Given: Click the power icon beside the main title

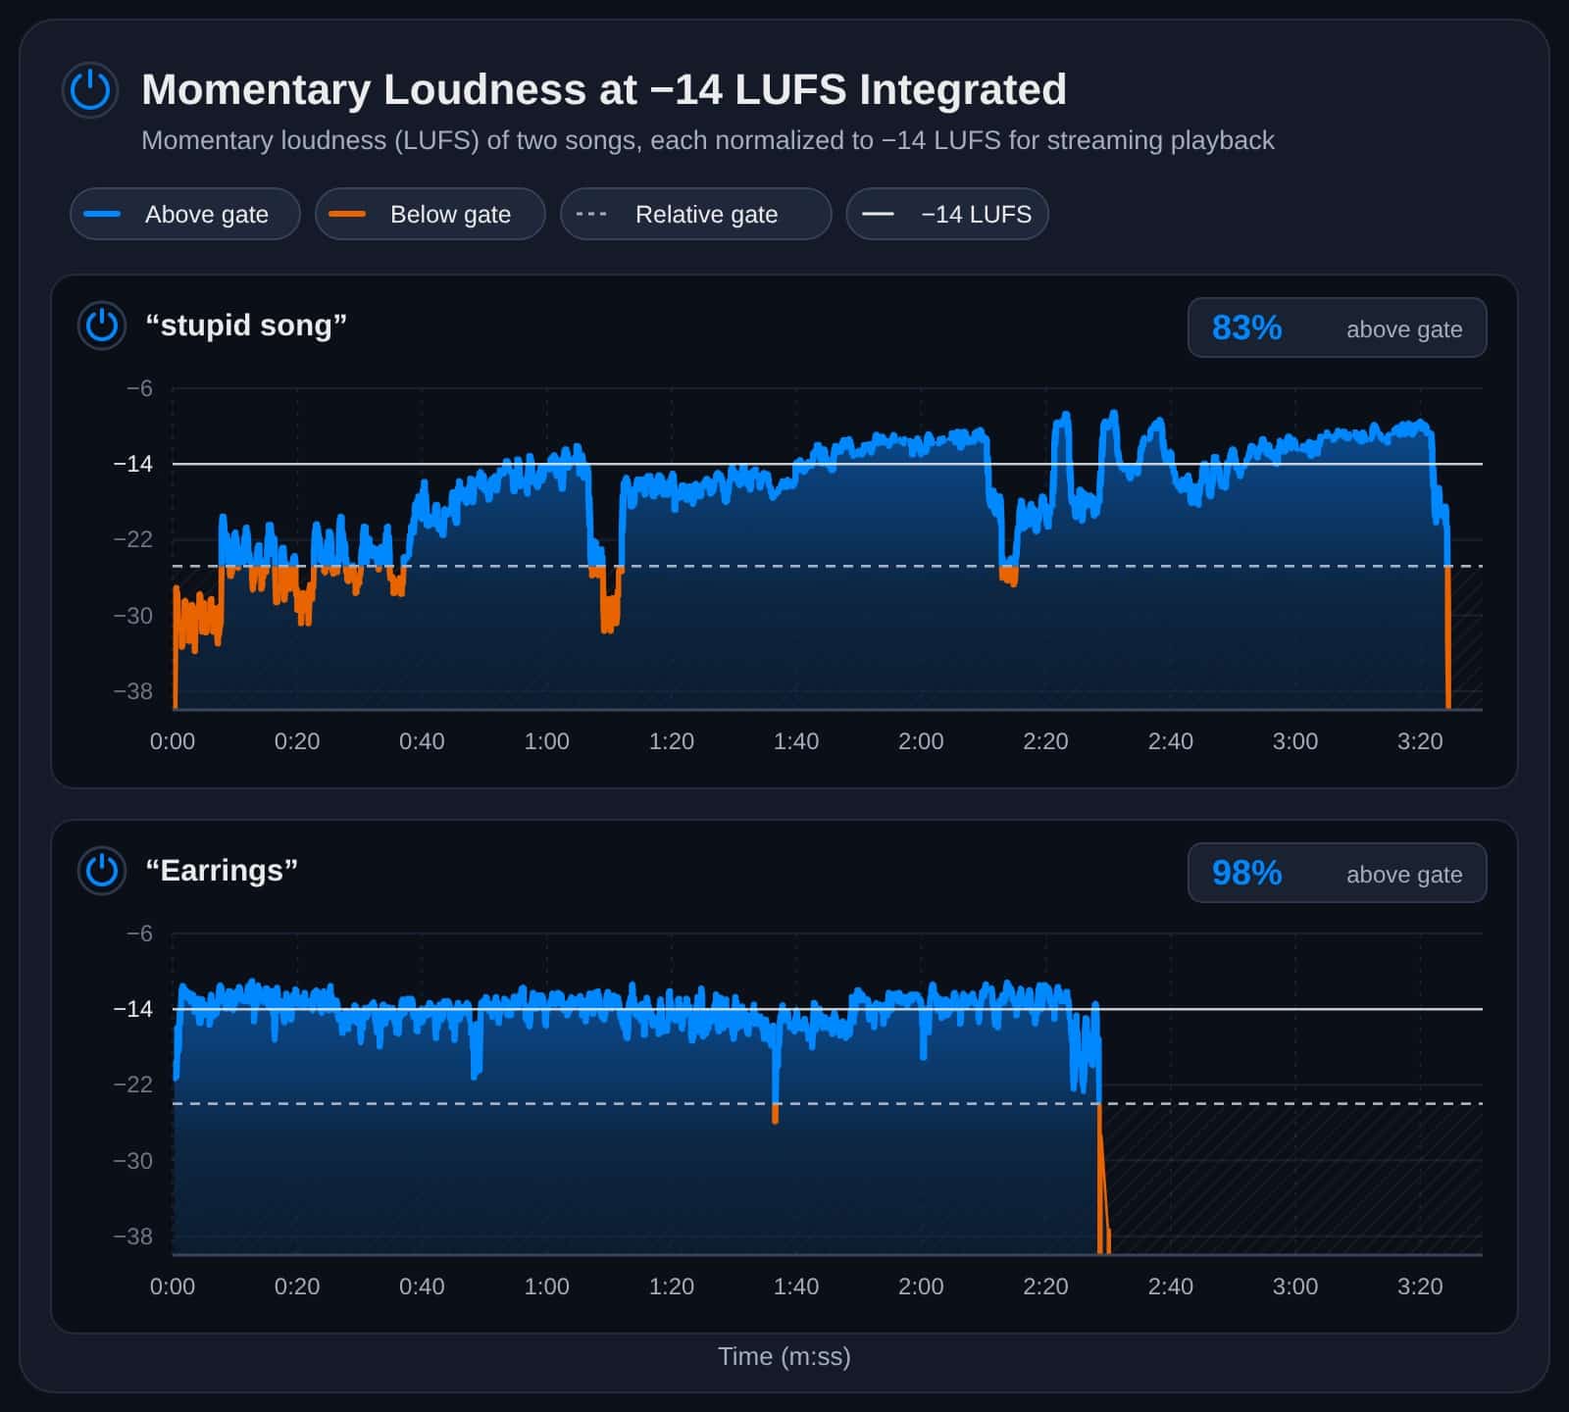Looking at the screenshot, I should tap(90, 90).
